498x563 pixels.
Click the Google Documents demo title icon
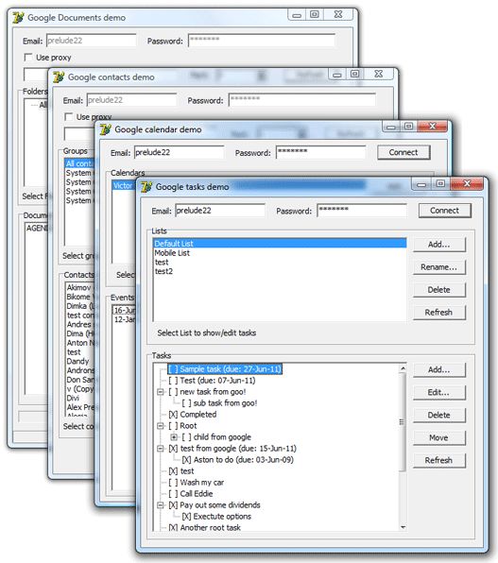coord(18,17)
